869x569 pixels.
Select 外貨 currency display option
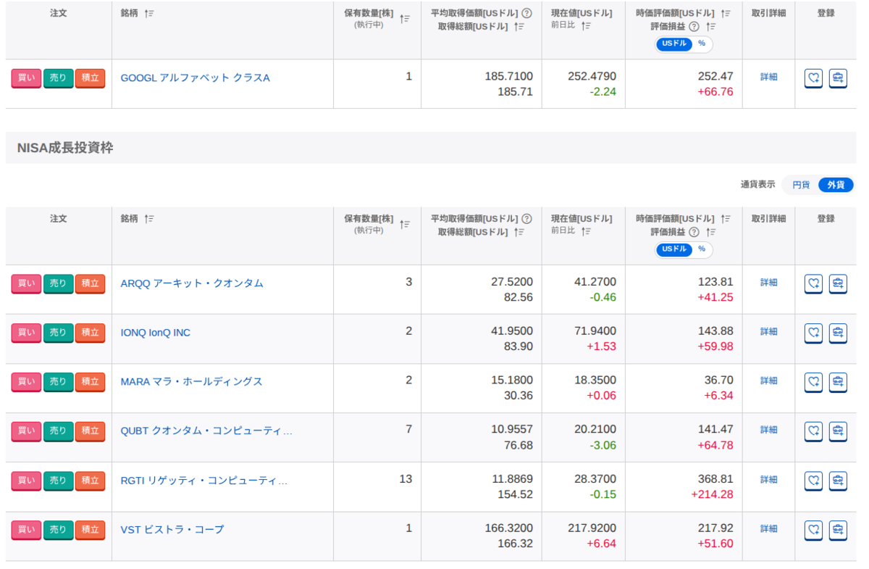point(836,185)
